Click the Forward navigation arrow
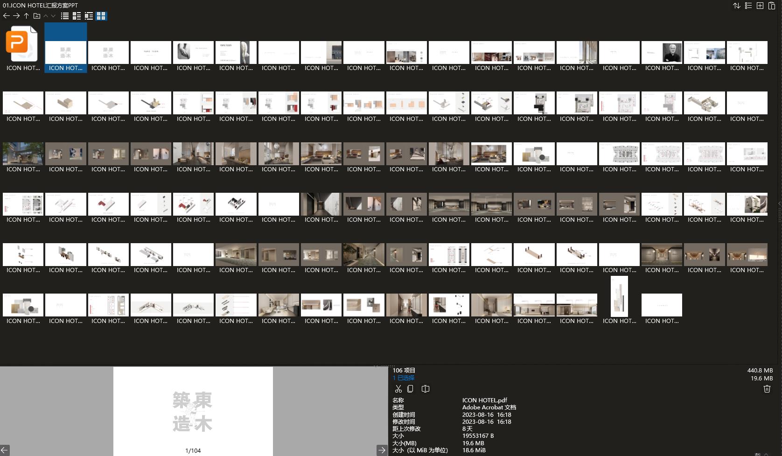The width and height of the screenshot is (782, 456). click(16, 16)
